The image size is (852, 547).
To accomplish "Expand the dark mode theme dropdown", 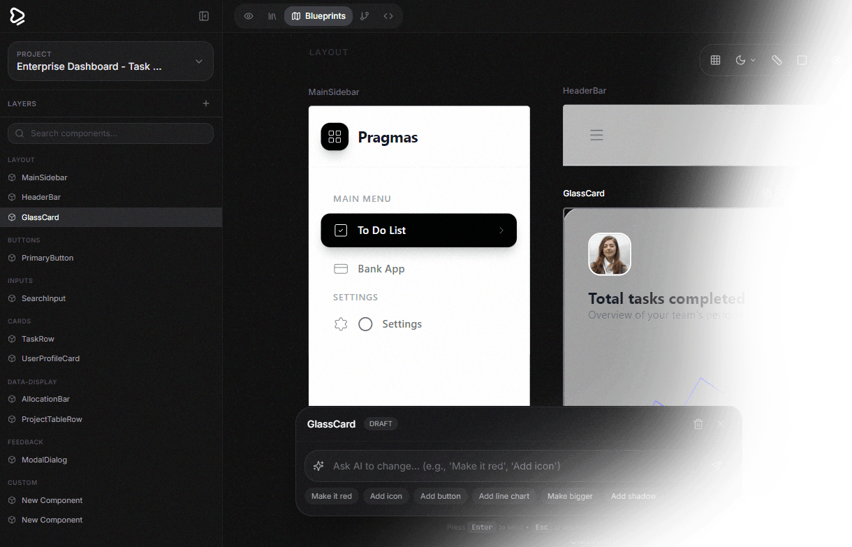I will point(745,61).
